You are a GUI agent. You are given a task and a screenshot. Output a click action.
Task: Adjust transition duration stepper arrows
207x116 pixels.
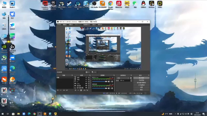pyautogui.click(x=131, y=80)
